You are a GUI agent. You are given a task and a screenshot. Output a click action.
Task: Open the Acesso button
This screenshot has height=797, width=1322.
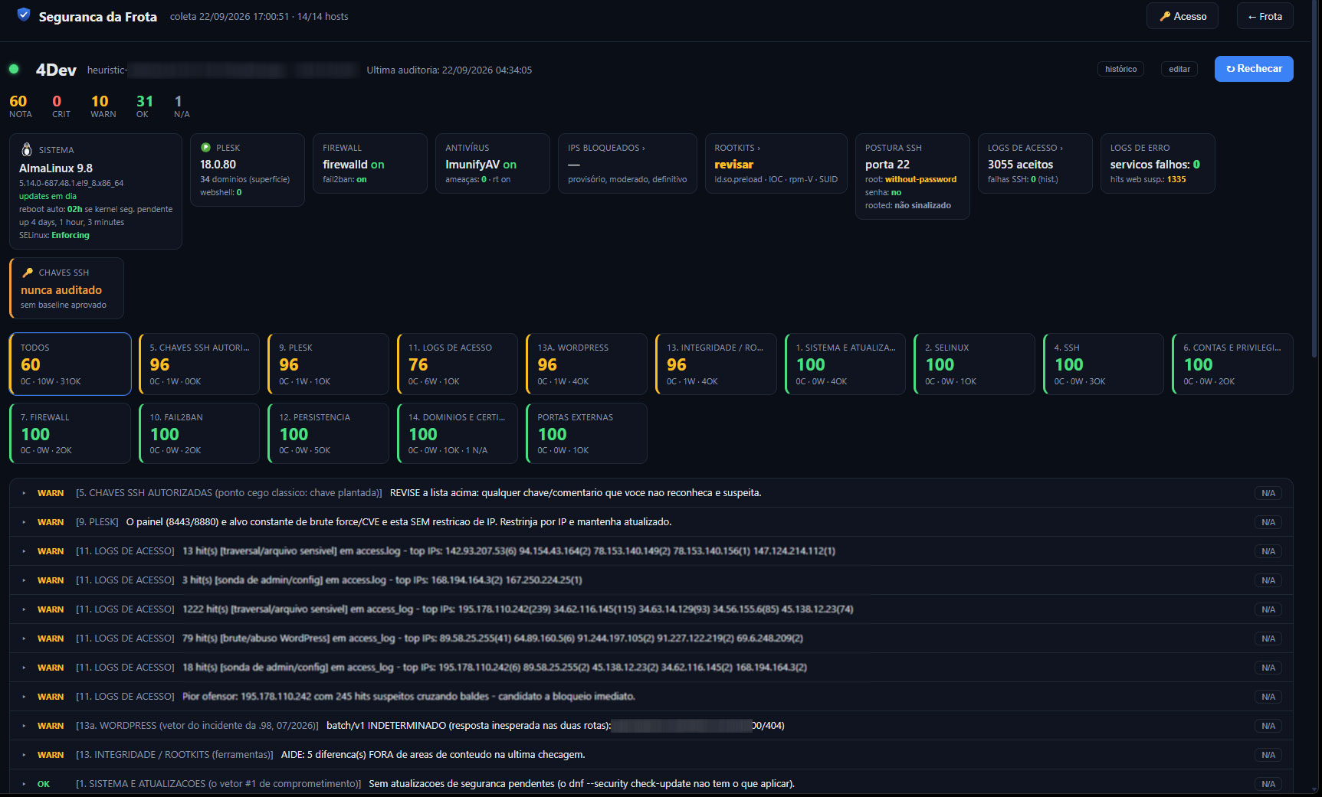pos(1183,16)
